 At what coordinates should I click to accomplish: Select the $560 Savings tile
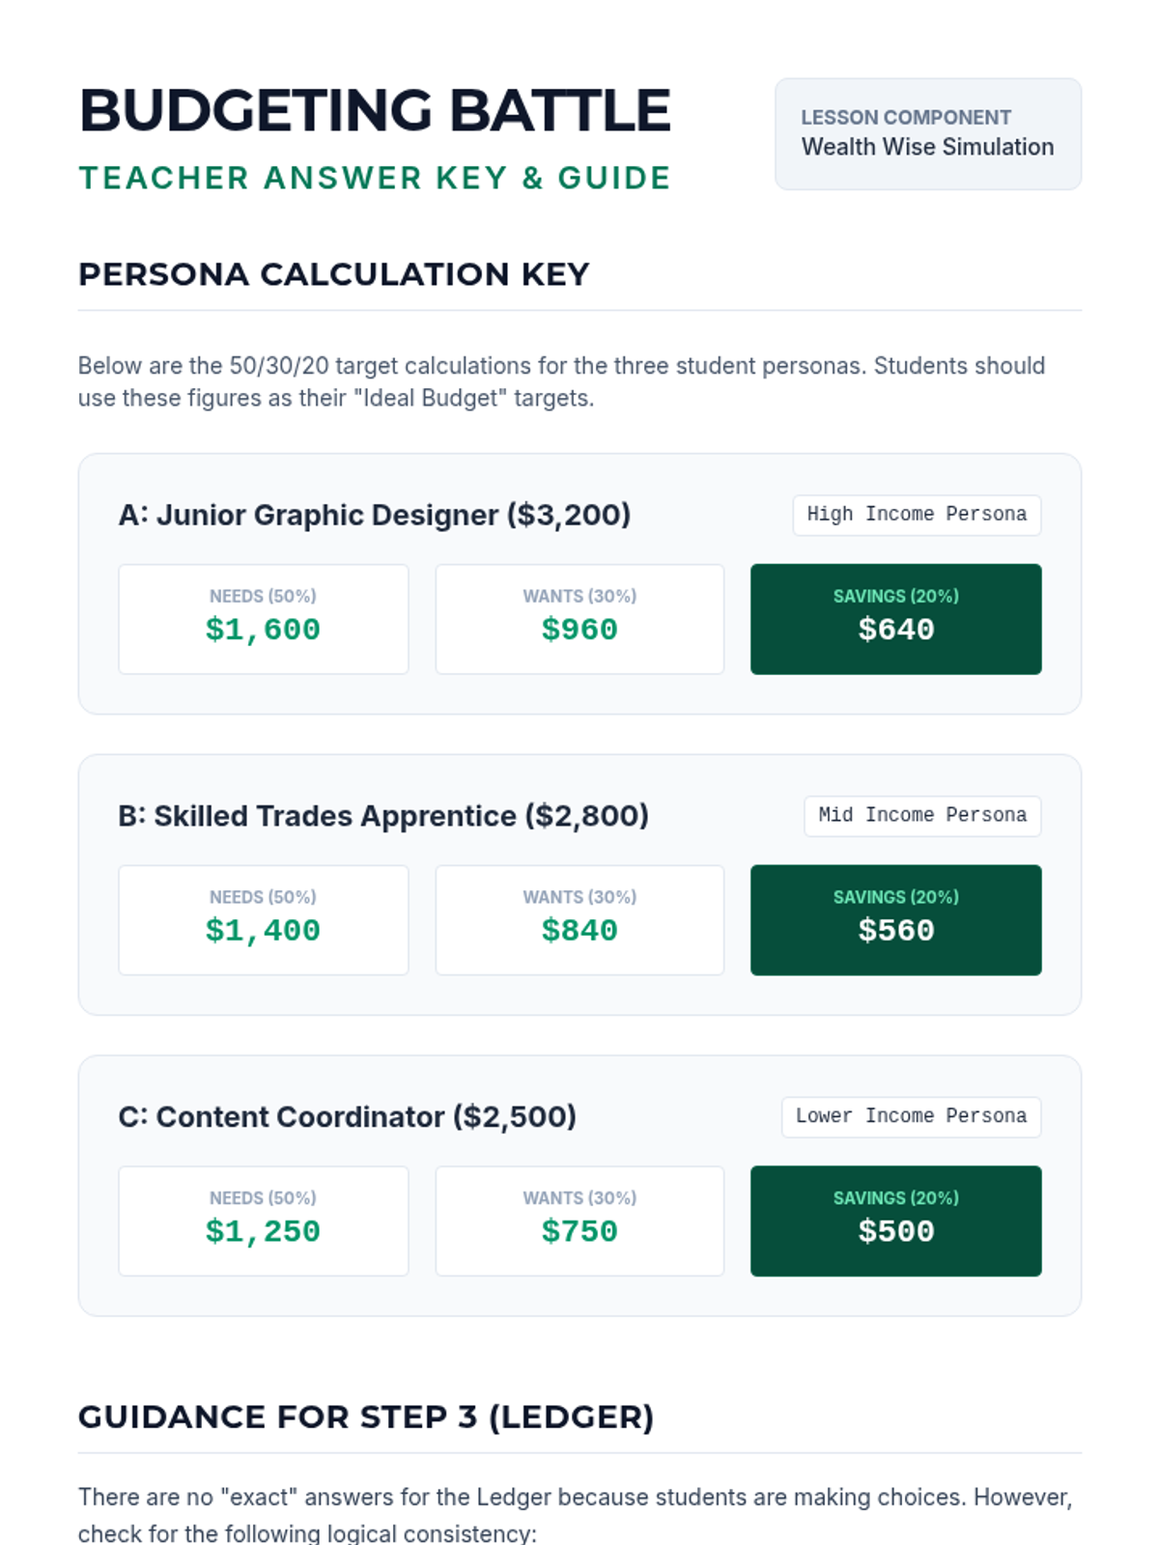895,920
